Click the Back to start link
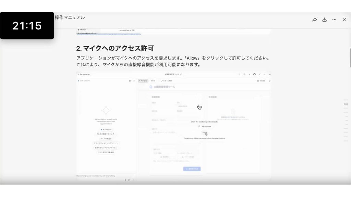The height and width of the screenshot is (197, 351). click(x=84, y=74)
